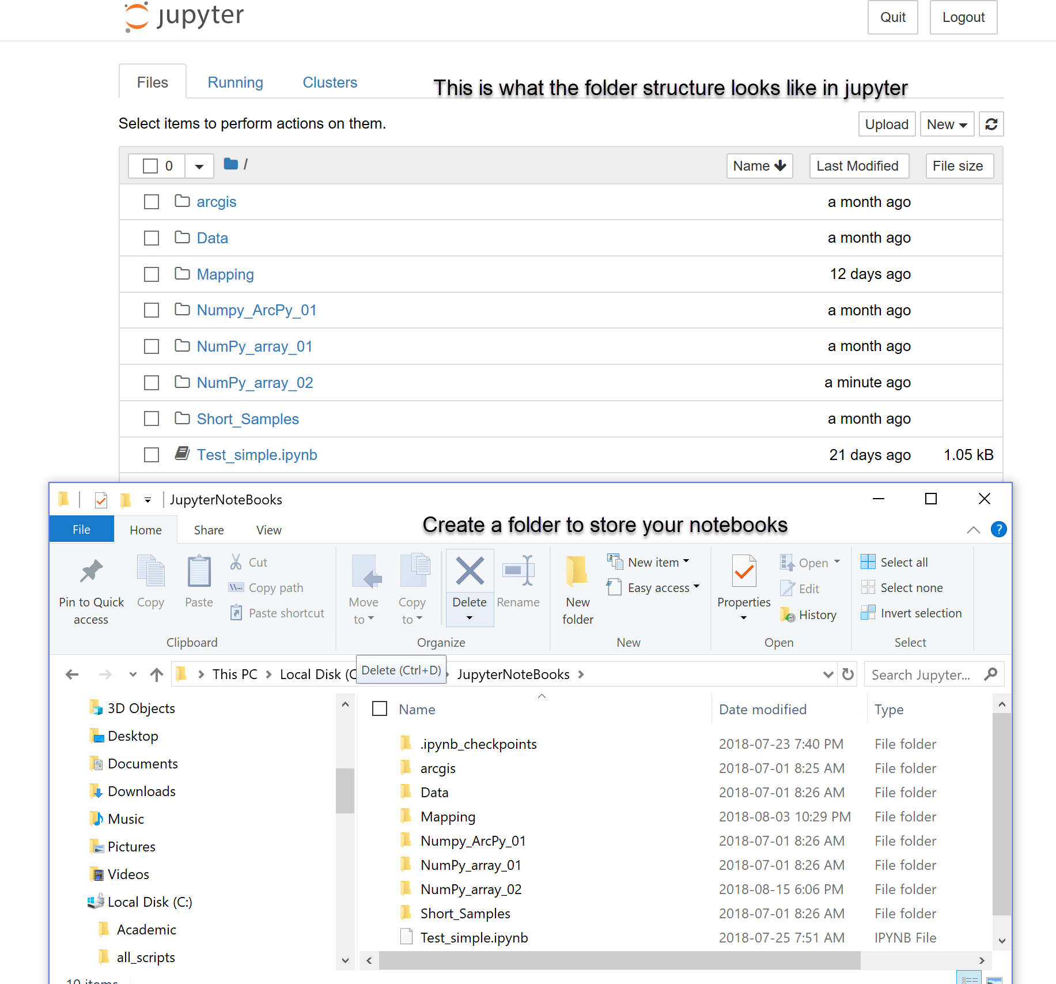Expand the Open dropdown in ribbon

[x=837, y=562]
